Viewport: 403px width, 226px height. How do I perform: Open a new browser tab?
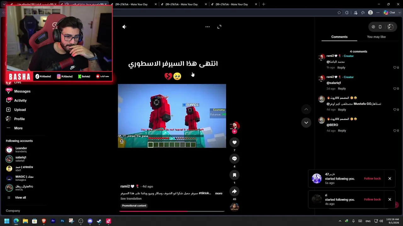[264, 4]
